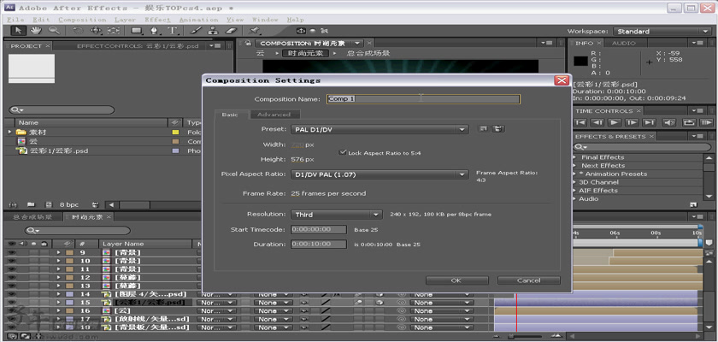Viewport: 718px width, 342px height.
Task: Open the Pixel Aspect Ratio dropdown
Action: (x=380, y=174)
